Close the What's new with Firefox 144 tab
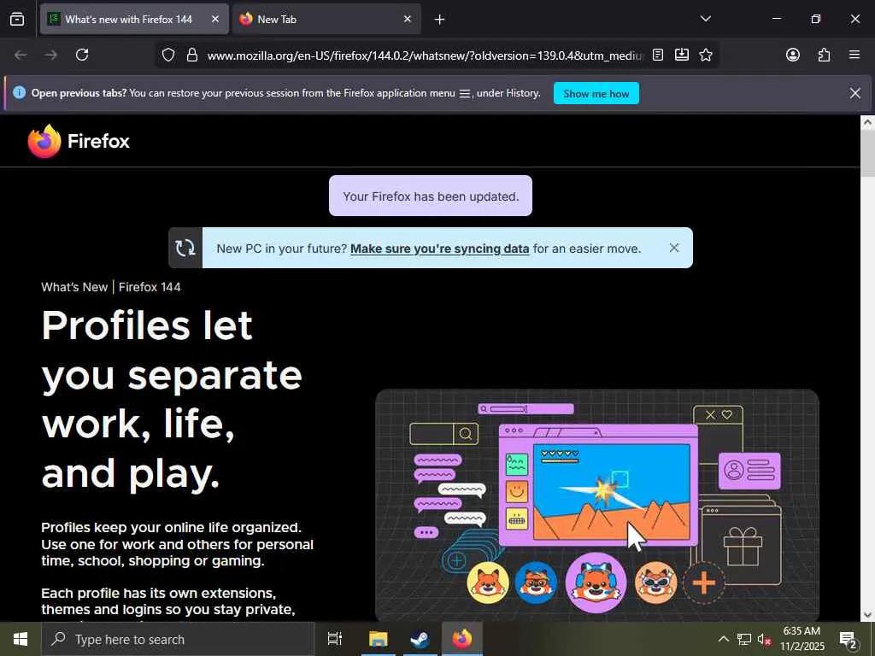The width and height of the screenshot is (875, 656). [x=215, y=19]
